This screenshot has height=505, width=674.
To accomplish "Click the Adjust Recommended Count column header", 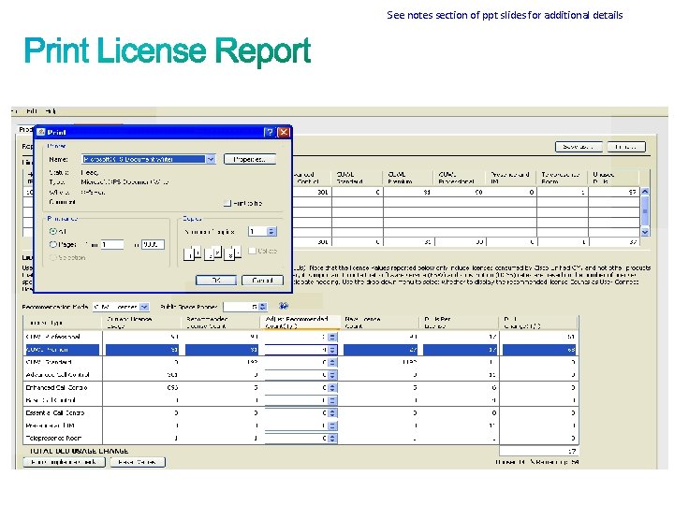I will point(300,323).
